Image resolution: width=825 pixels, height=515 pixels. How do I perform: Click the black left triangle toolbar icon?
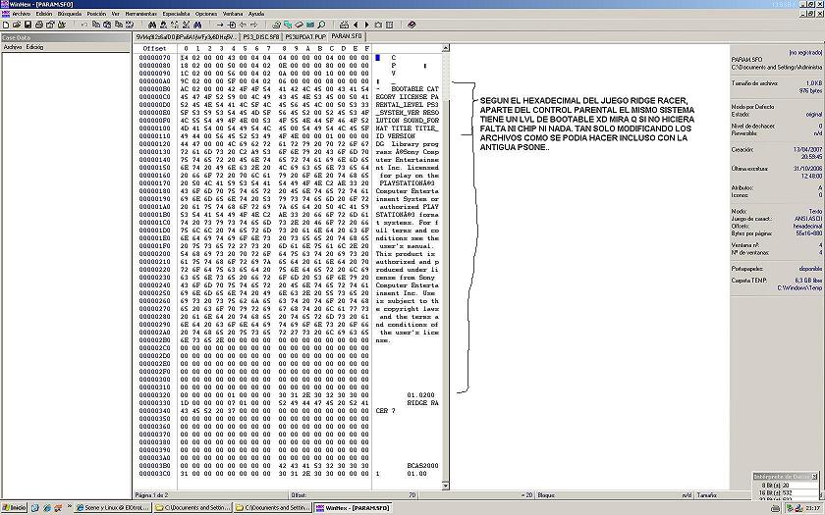click(356, 25)
